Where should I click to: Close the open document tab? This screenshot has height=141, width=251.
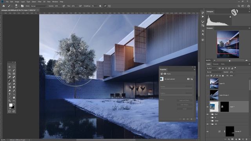pyautogui.click(x=38, y=10)
